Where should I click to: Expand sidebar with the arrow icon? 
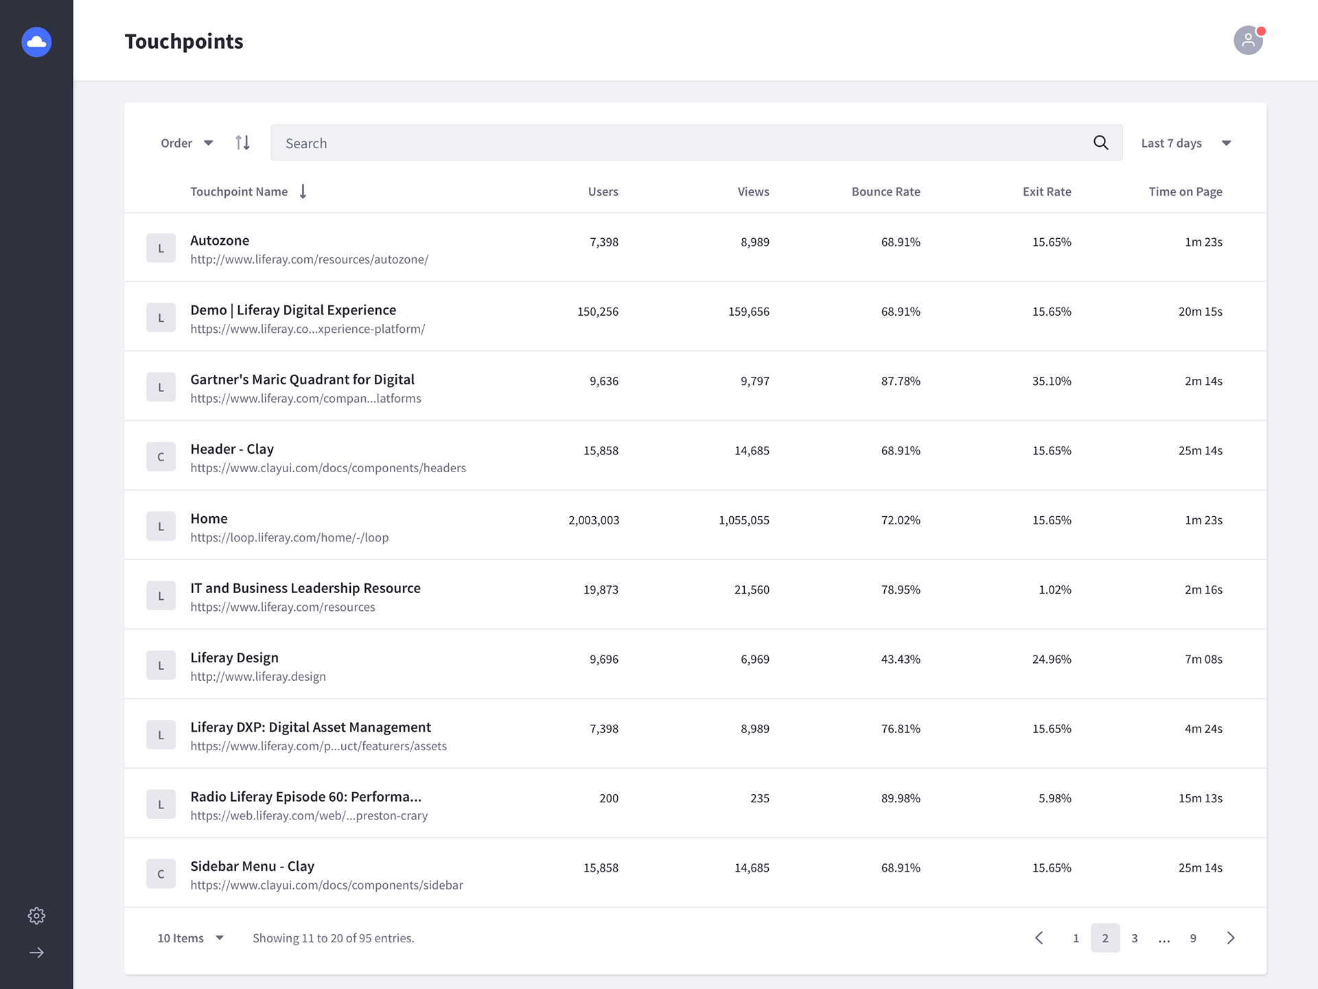click(x=36, y=953)
